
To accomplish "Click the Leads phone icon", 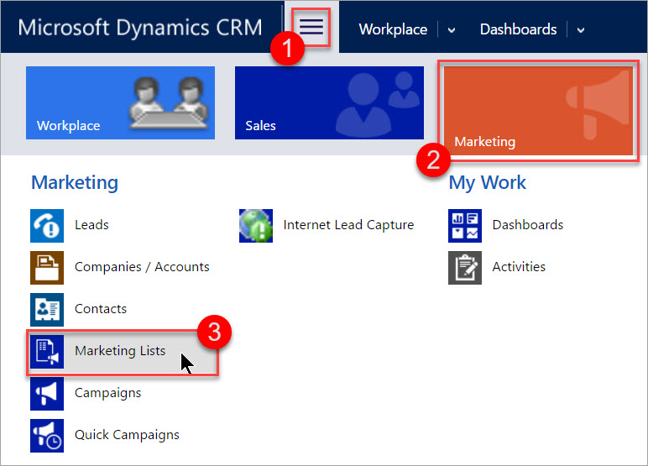I will point(46,225).
